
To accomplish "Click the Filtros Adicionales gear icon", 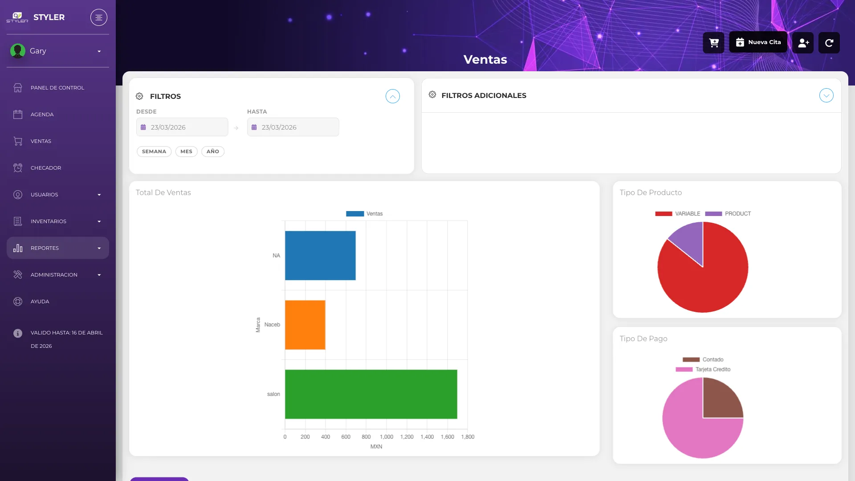I will tap(432, 94).
